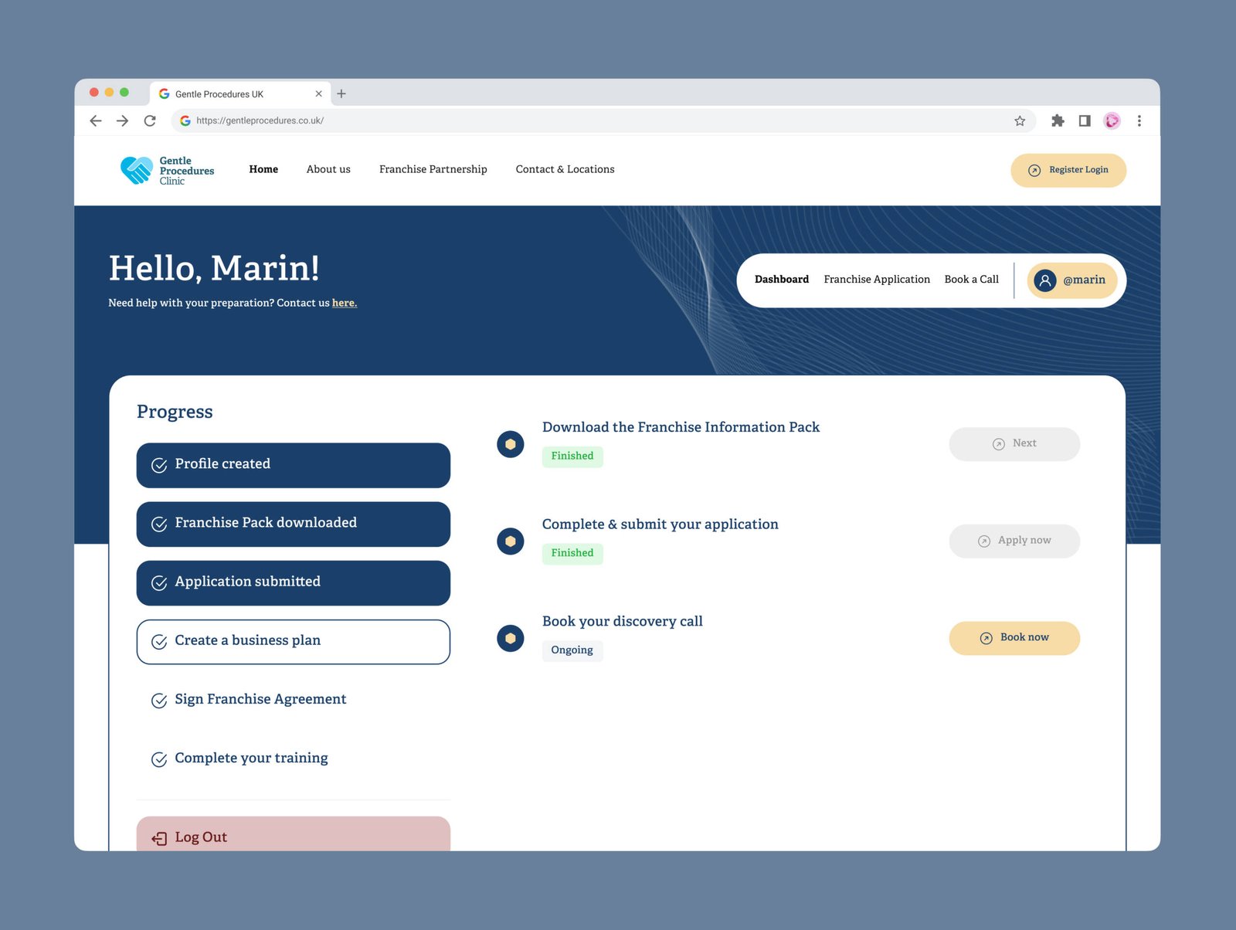Select Franchise Application in the dashboard nav

(877, 280)
